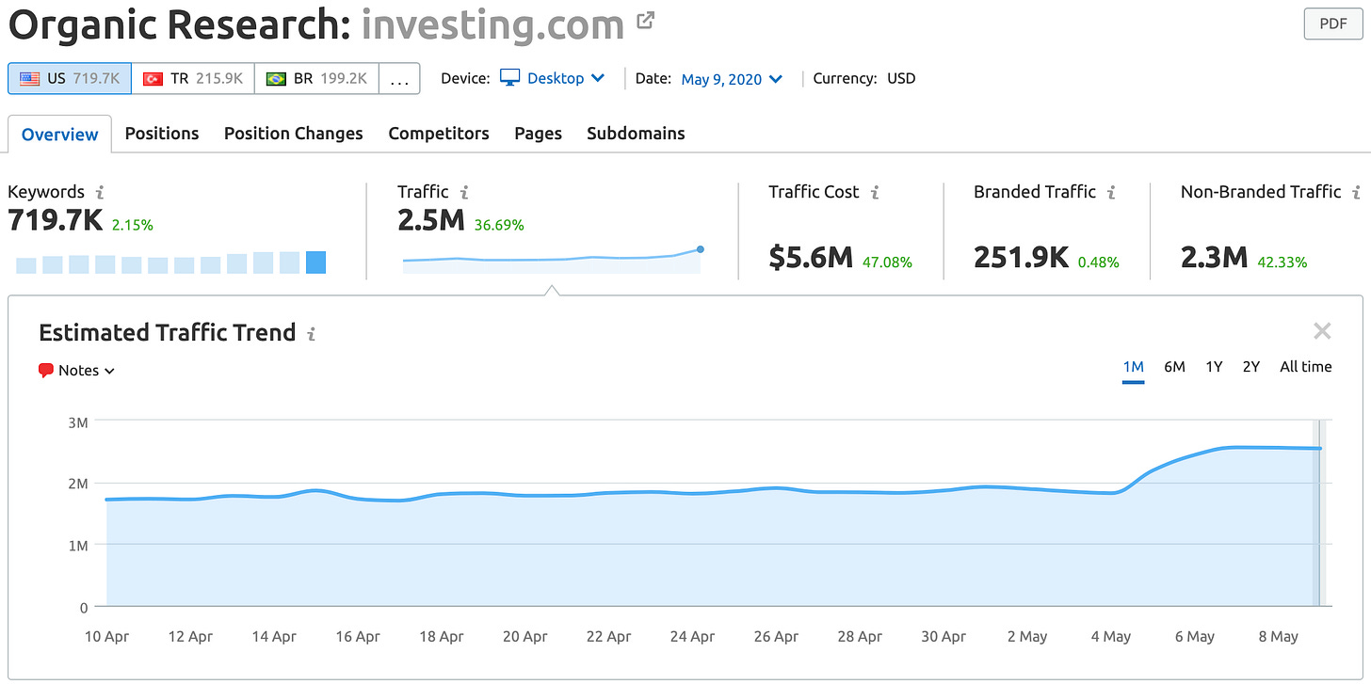Click the Currency USD label
This screenshot has width=1371, height=684.
(x=865, y=79)
